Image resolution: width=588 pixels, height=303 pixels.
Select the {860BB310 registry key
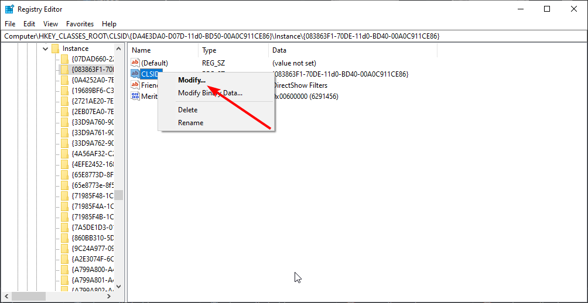(x=93, y=237)
